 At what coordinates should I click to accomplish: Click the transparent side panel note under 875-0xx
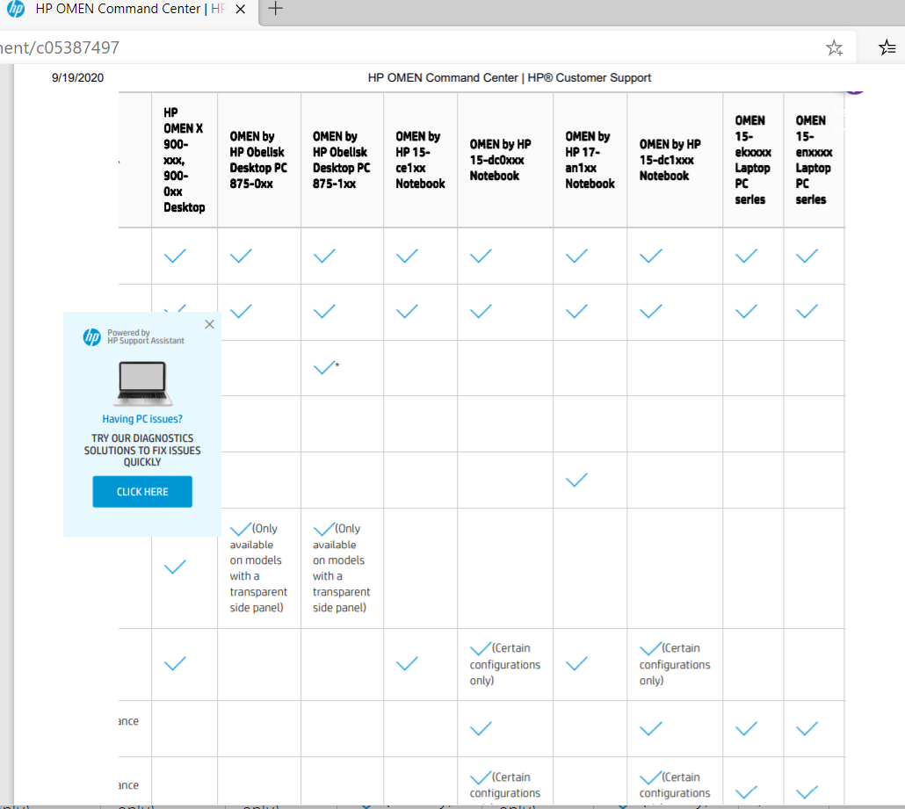[257, 567]
